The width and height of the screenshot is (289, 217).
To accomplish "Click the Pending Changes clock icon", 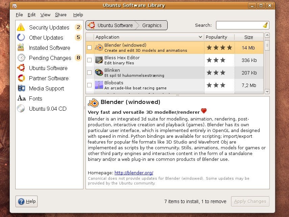I will pos(21,58).
